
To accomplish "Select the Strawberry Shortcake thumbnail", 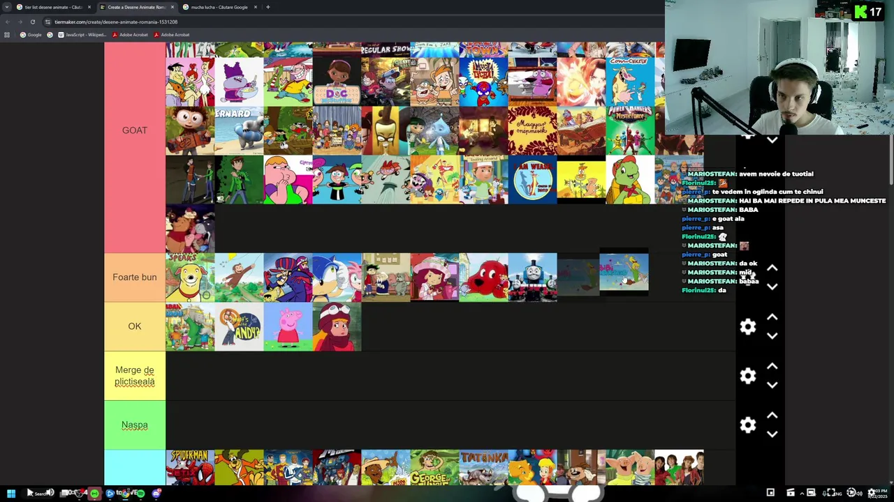I will 434,277.
